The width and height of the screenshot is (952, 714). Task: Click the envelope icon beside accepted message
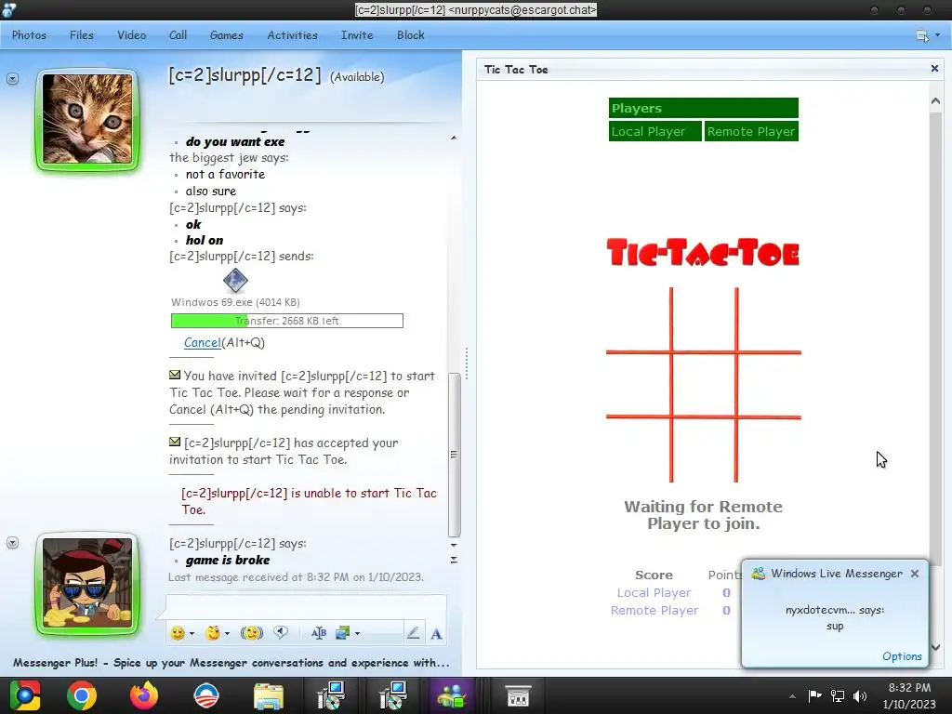point(175,442)
